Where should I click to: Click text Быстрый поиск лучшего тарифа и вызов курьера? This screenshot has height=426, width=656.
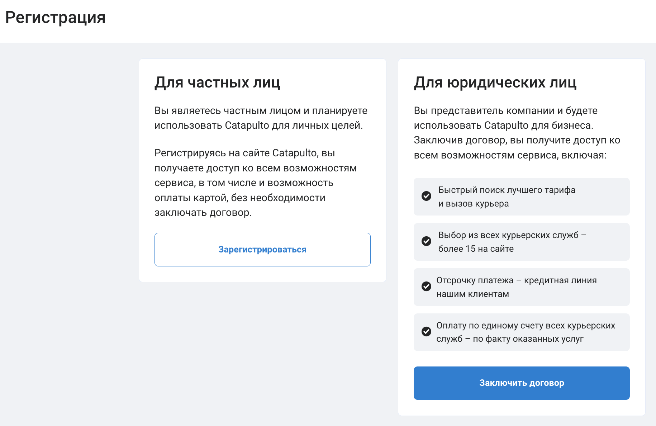(507, 197)
